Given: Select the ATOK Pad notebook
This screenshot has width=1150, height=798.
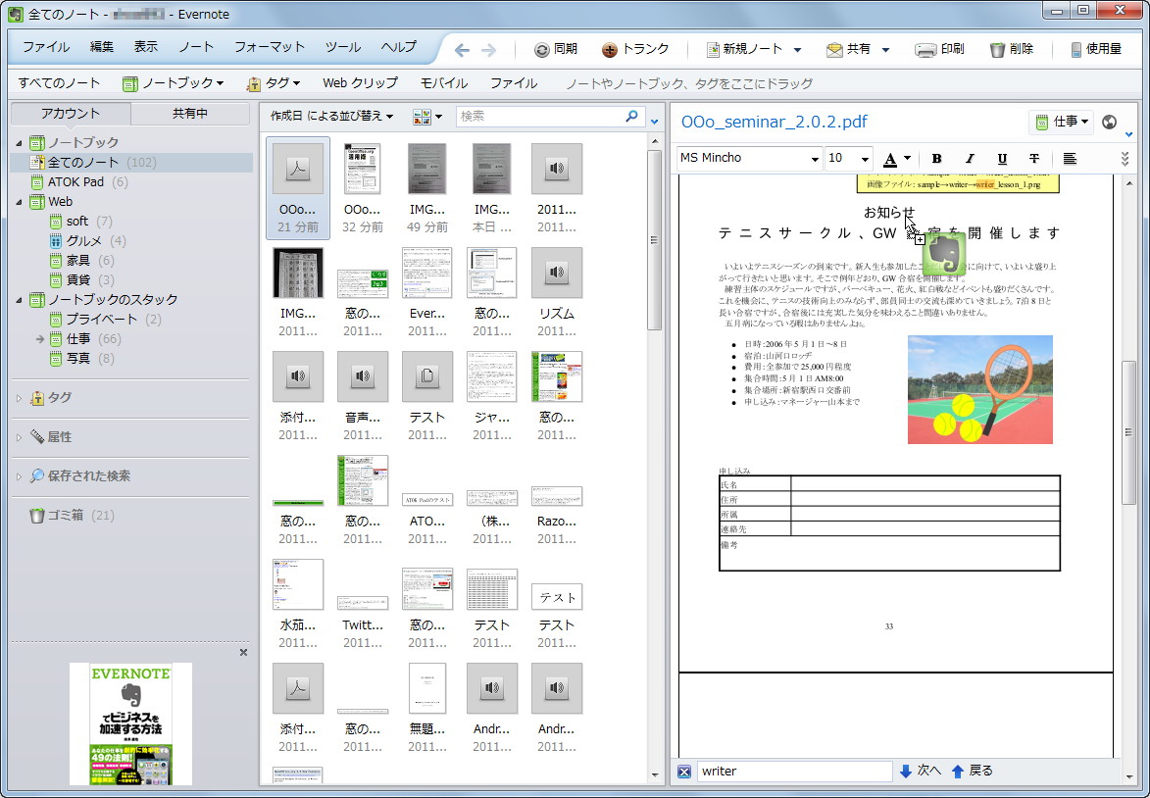Looking at the screenshot, I should (x=78, y=182).
